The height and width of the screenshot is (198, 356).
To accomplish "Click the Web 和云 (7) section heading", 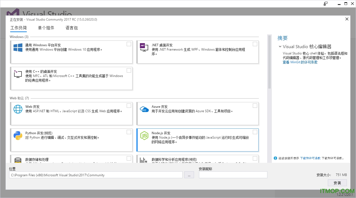I will tap(19, 98).
